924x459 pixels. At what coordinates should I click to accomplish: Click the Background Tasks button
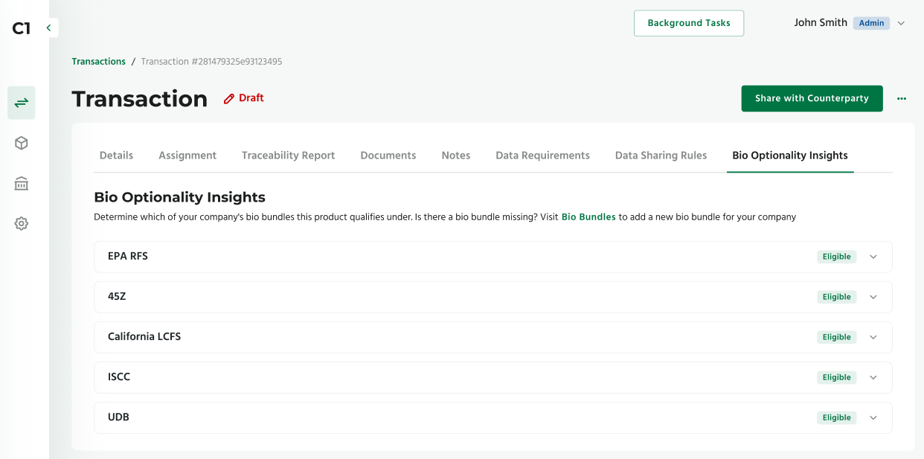coord(689,23)
